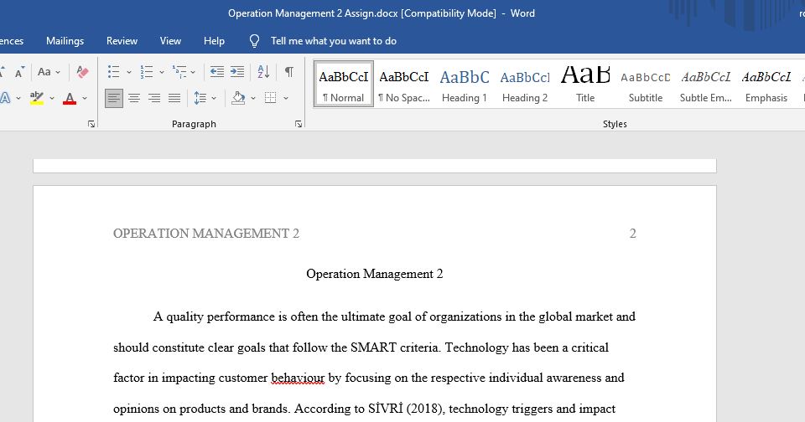Toggle show/hide paragraph marks
Screen dimensions: 805x422
click(x=289, y=72)
